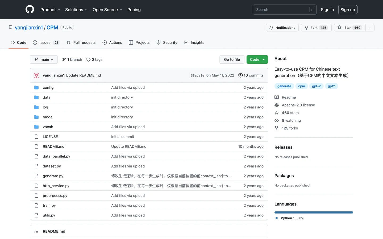
Task: Select the generate topic tag
Action: (x=284, y=86)
